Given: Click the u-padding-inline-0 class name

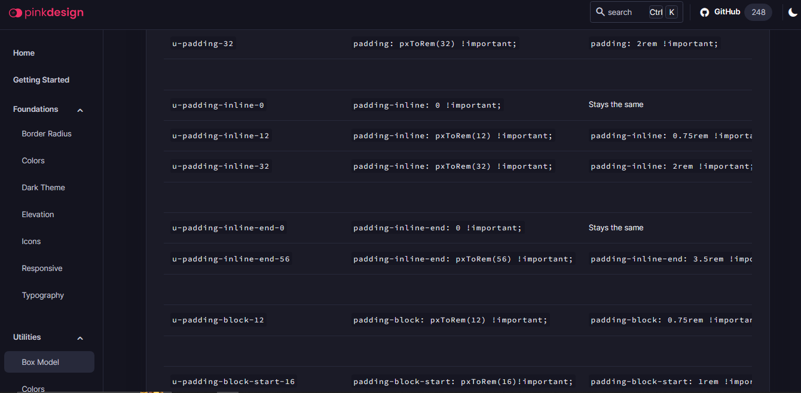Looking at the screenshot, I should 218,105.
